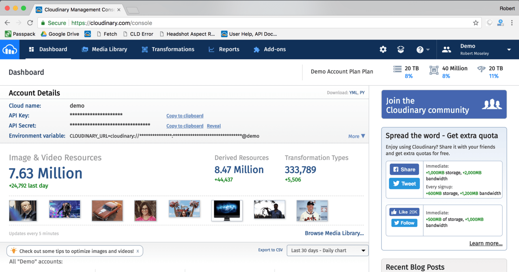Click the 7.63 Million resources count
The height and width of the screenshot is (272, 519).
46,173
